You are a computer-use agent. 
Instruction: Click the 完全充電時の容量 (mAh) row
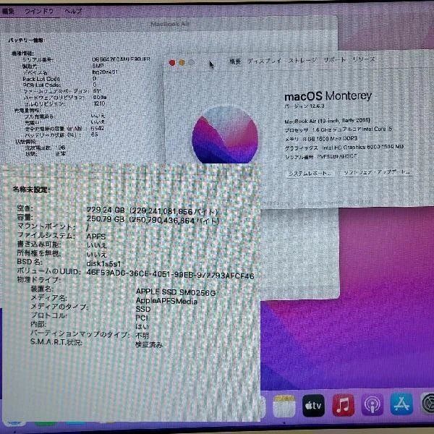tap(64, 129)
